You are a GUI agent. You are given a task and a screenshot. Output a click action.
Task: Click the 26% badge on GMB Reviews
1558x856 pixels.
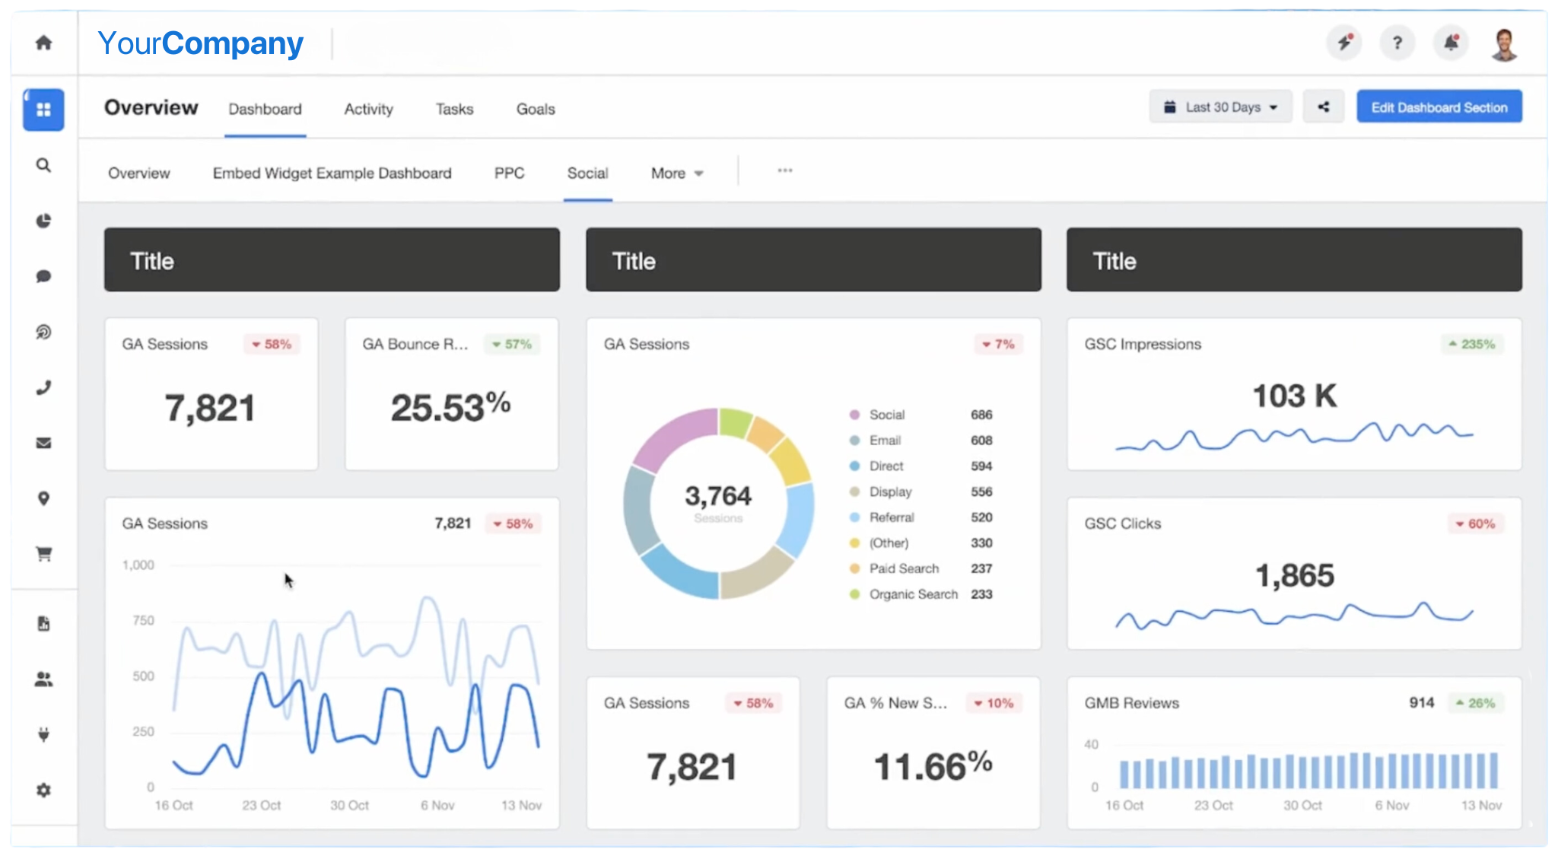point(1475,703)
